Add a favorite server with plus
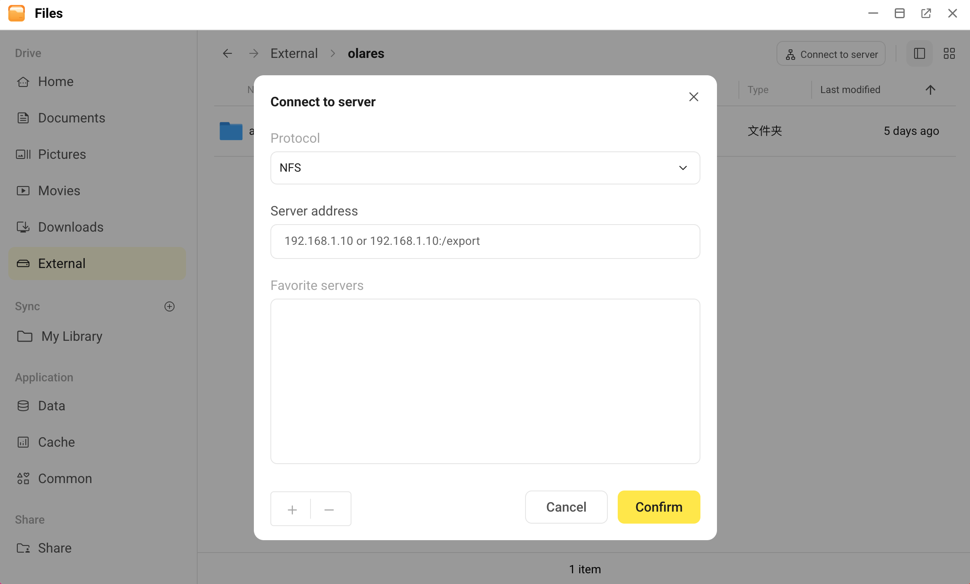The height and width of the screenshot is (584, 970). click(x=292, y=510)
